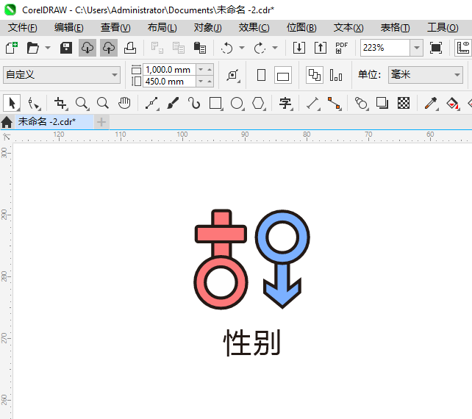Select the second magnifier tool

pos(103,103)
